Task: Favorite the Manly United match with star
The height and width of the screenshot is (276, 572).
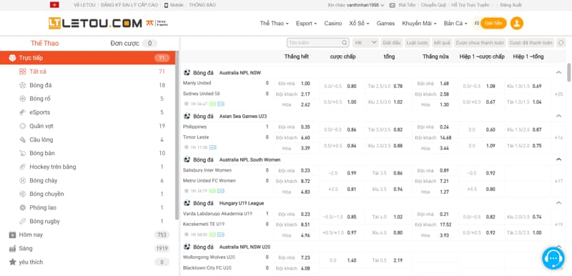Action: [187, 104]
